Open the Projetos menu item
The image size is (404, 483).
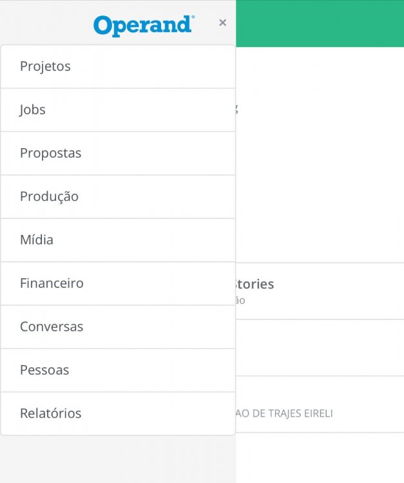pyautogui.click(x=118, y=66)
